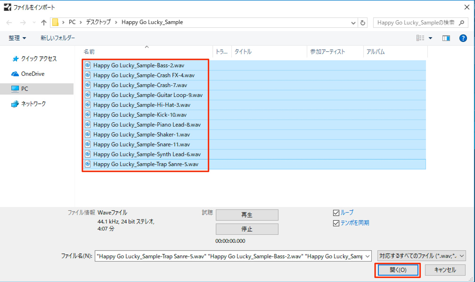Click the キャンセル button
This screenshot has height=282, width=475.
[x=445, y=270]
